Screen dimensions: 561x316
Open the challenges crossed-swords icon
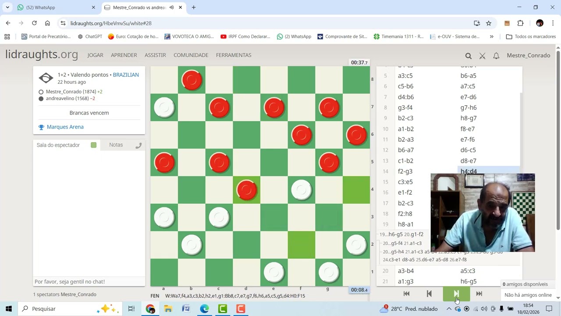tap(482, 56)
